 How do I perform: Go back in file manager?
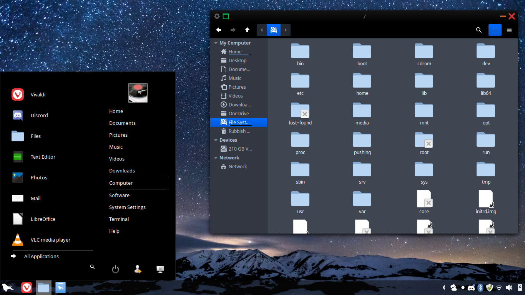click(x=219, y=30)
